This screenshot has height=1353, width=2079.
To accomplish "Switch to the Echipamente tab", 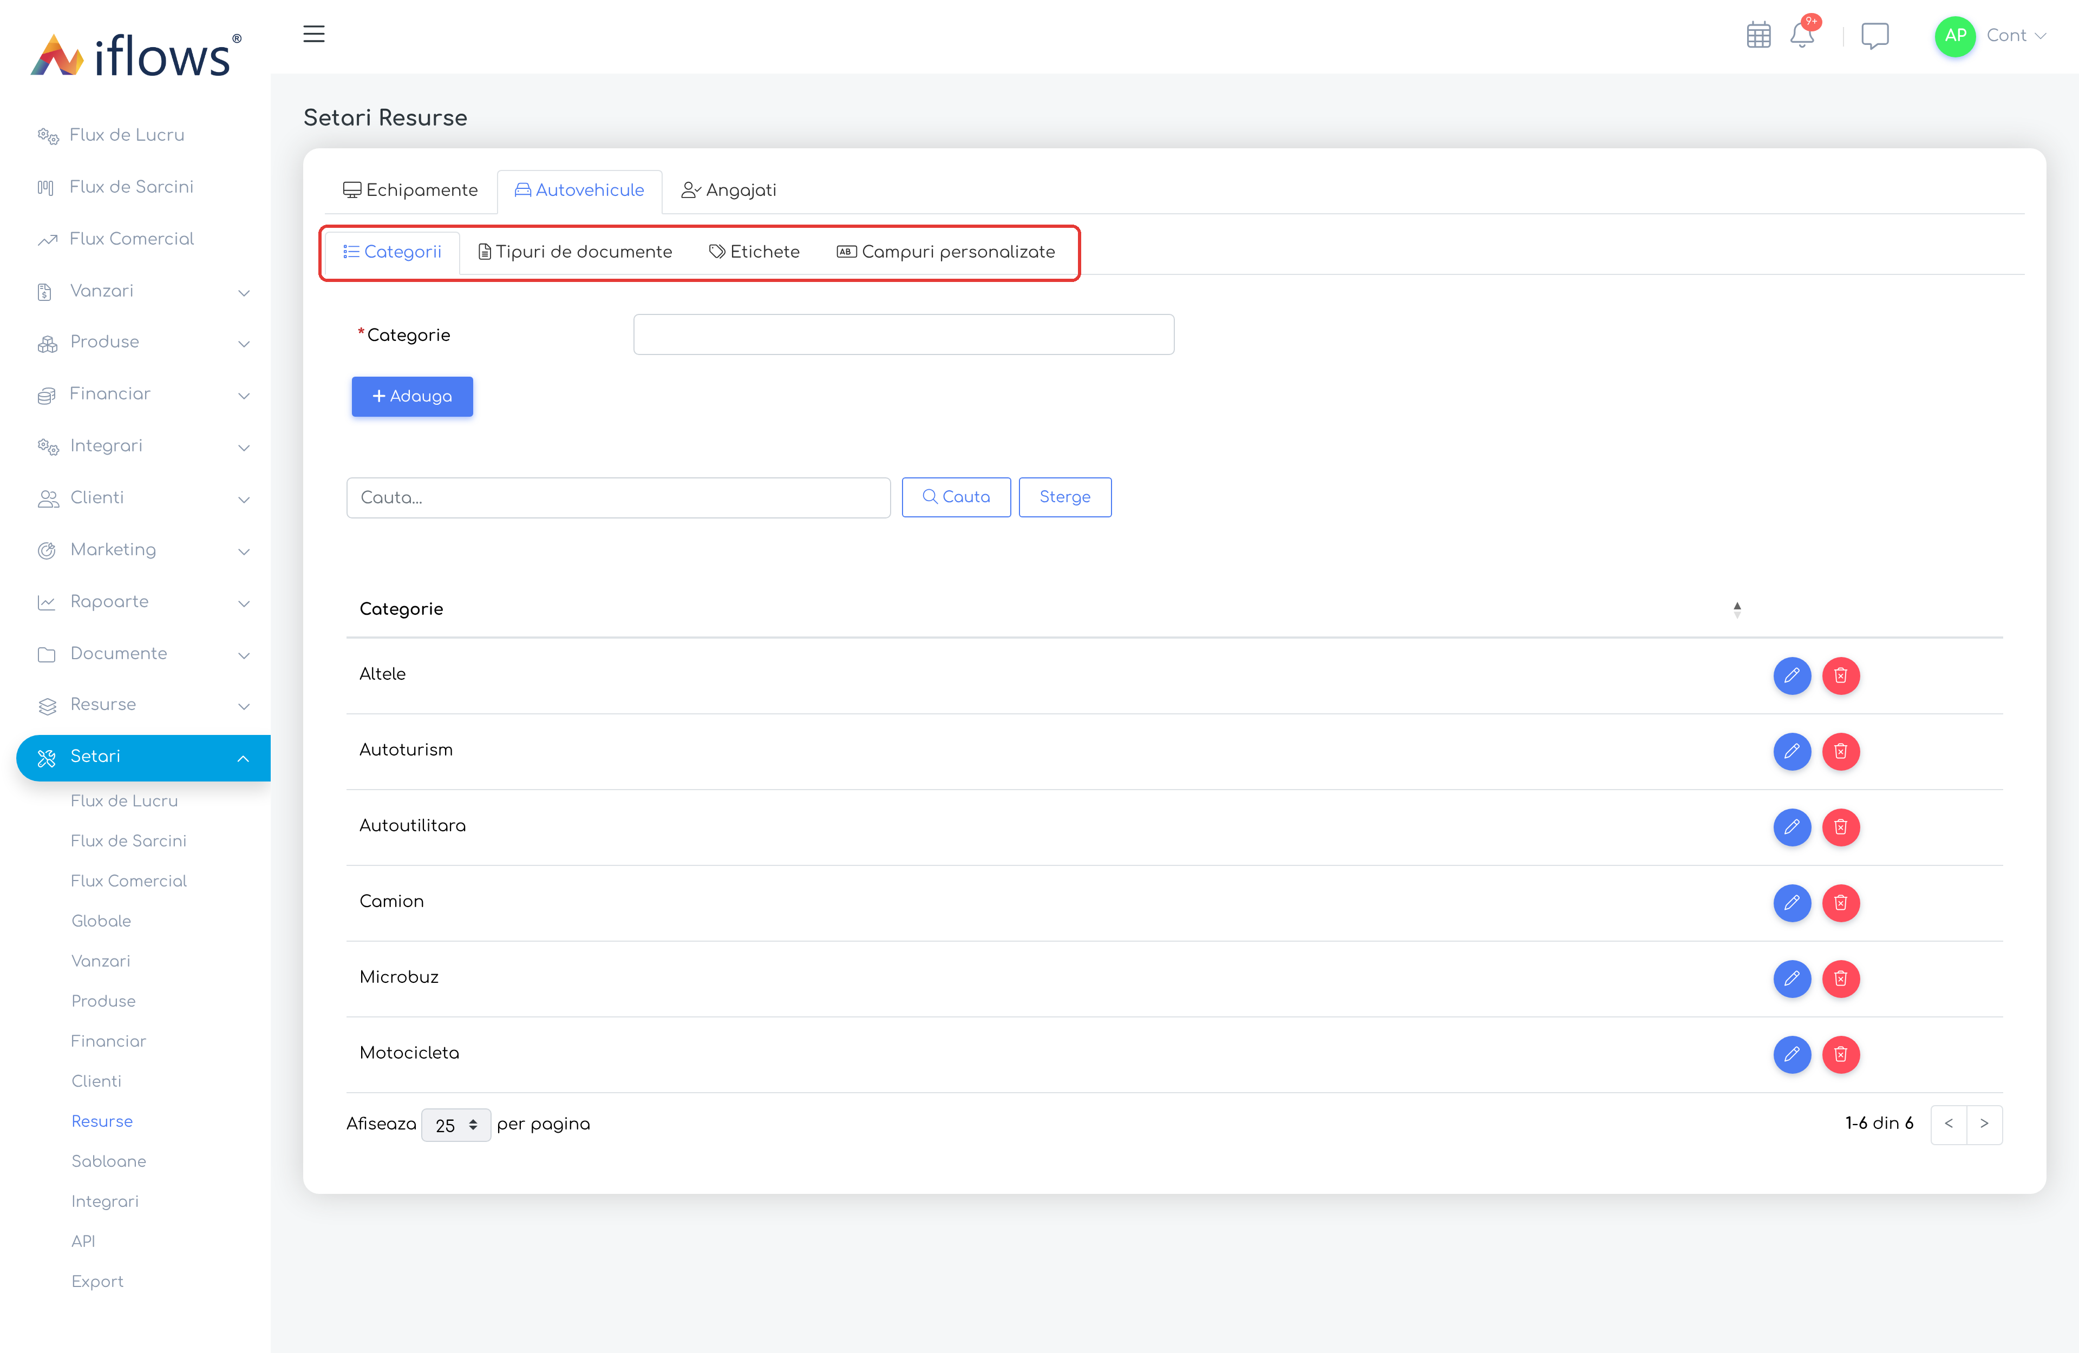I will [x=410, y=191].
